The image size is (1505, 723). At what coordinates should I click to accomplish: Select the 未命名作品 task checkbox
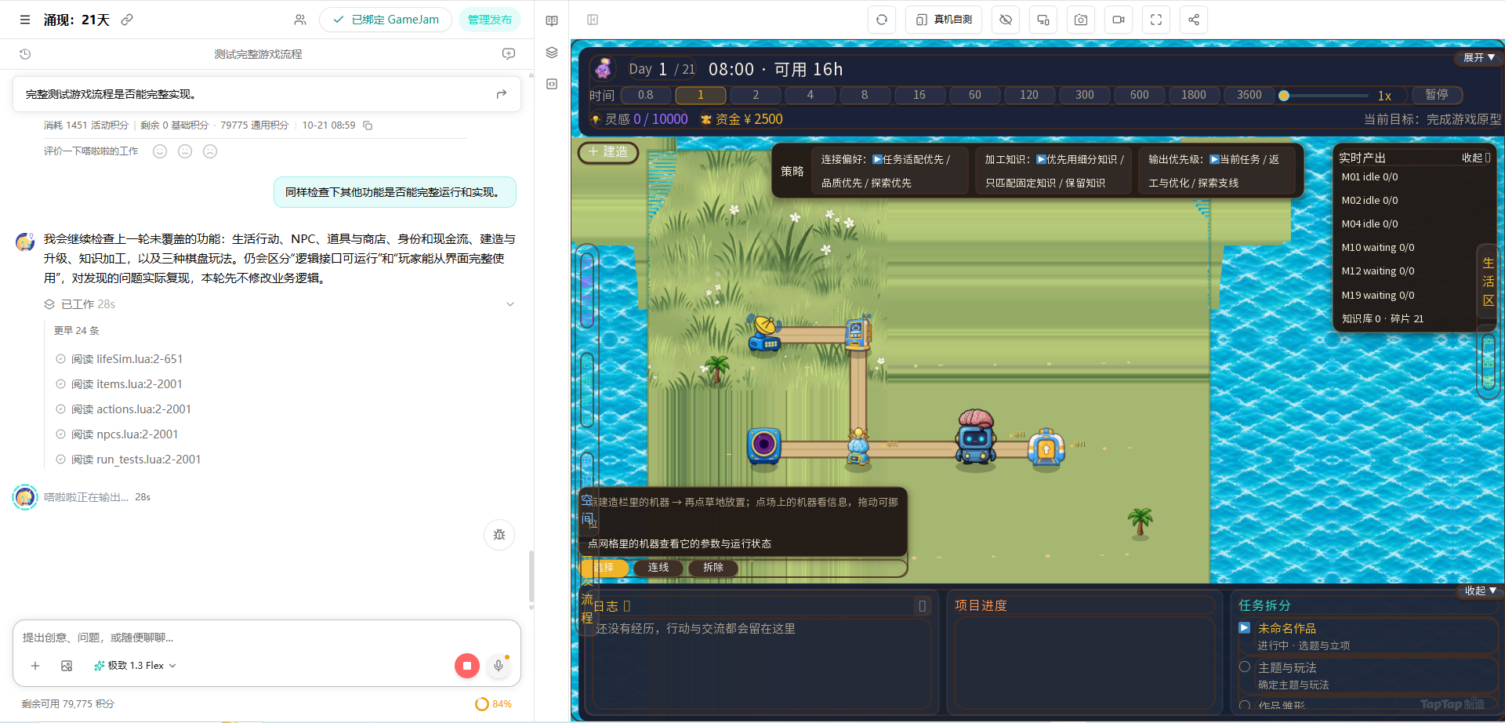[x=1245, y=628]
